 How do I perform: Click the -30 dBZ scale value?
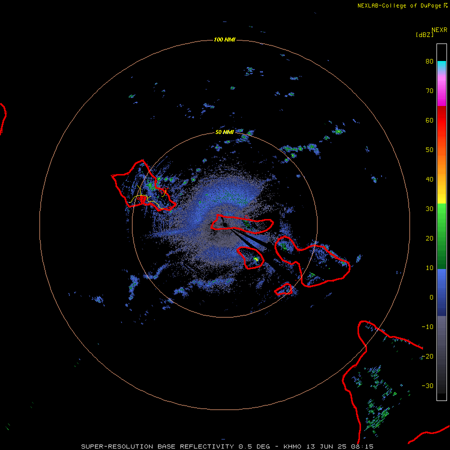(x=427, y=386)
